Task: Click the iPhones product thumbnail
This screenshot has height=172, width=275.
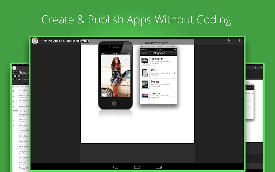Action: pos(145,84)
